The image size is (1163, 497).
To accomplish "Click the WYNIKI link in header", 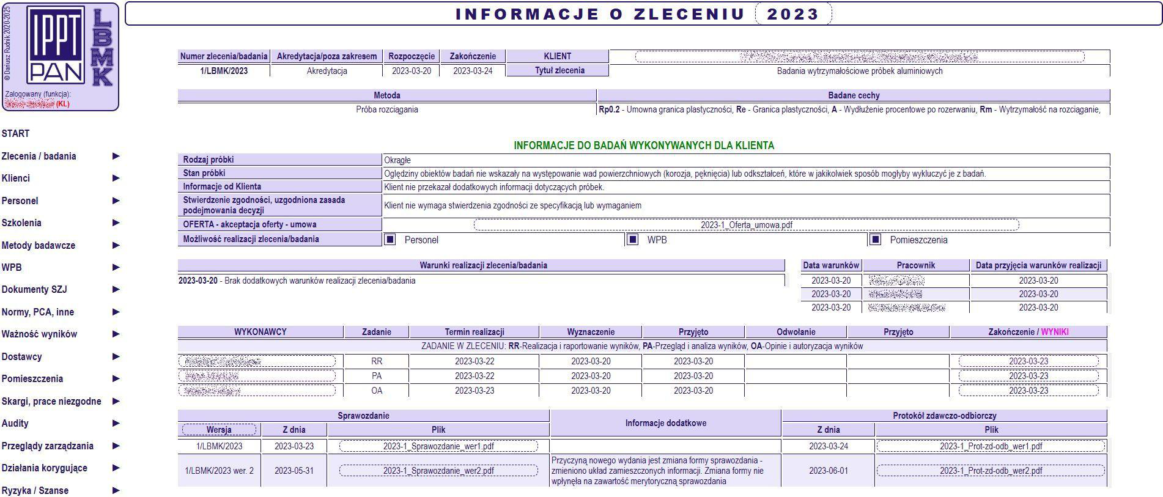I will pos(1055,332).
